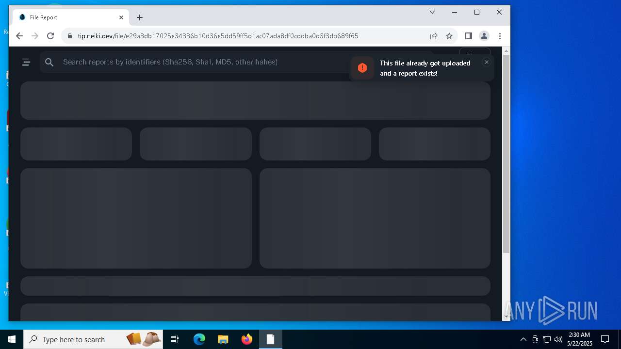Viewport: 621px width, 349px height.
Task: Open Chrome three-dot menu
Action: pos(500,36)
